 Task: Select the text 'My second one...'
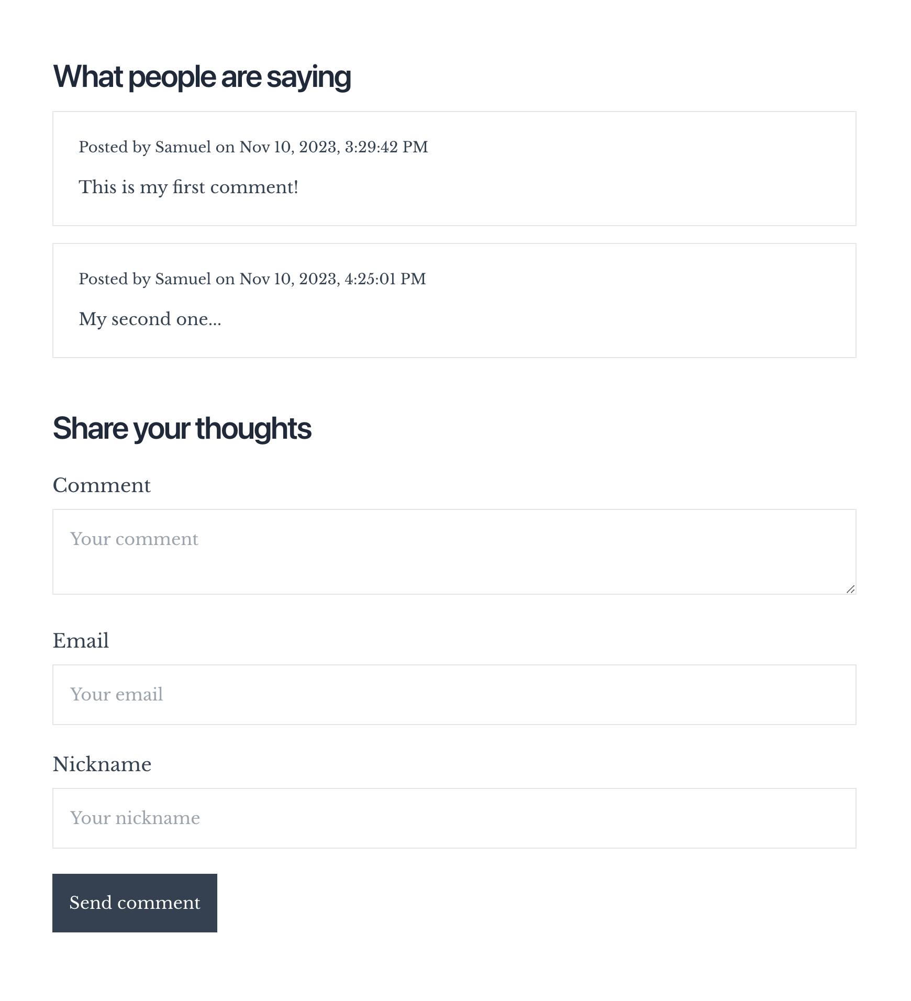150,318
